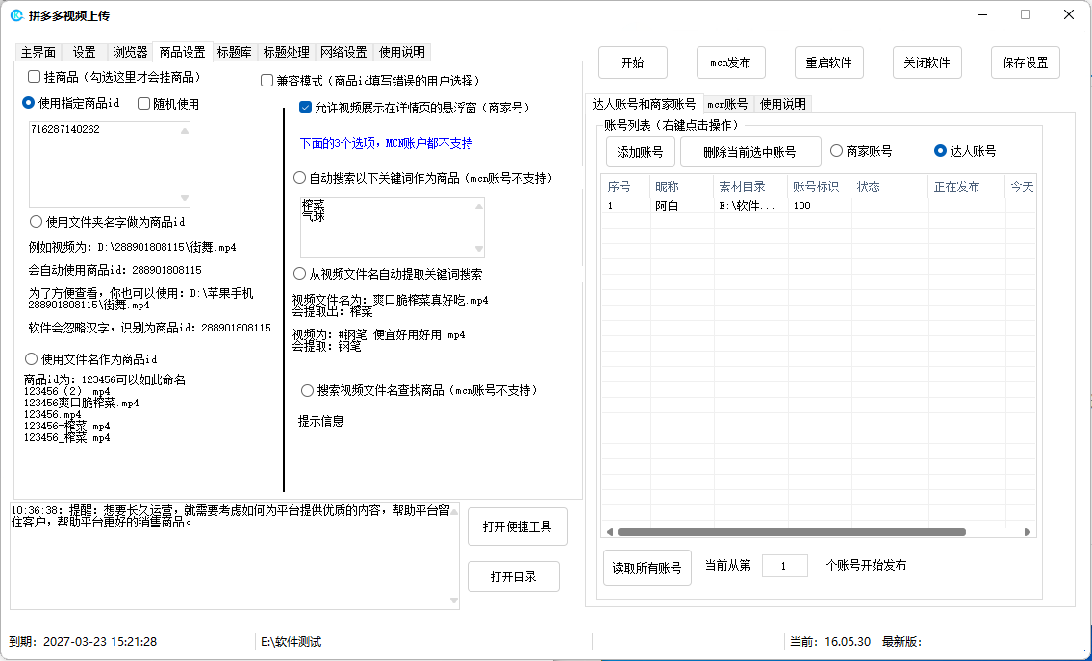This screenshot has height=661, width=1092.
Task: Click scroll down arrow of product id box
Action: tap(185, 198)
